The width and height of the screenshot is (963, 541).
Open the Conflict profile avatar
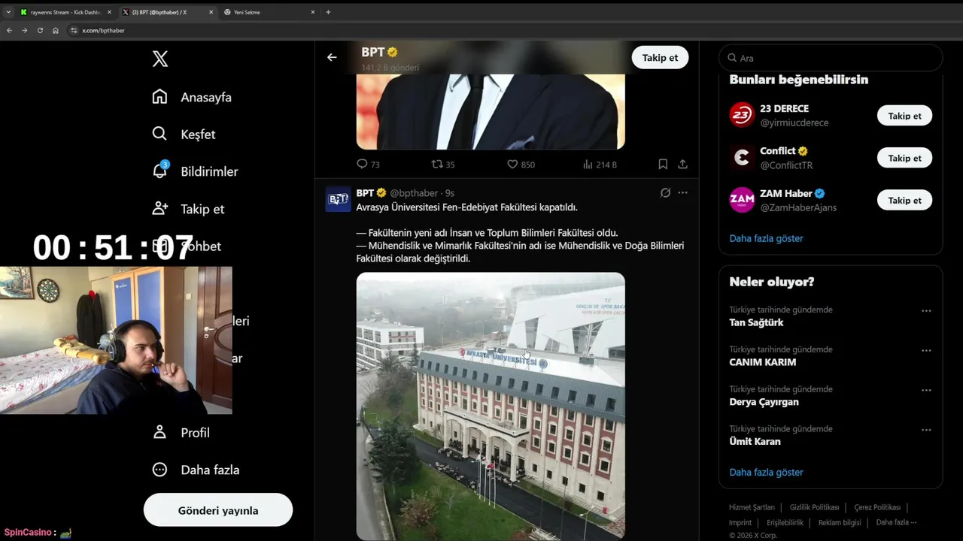(x=742, y=157)
